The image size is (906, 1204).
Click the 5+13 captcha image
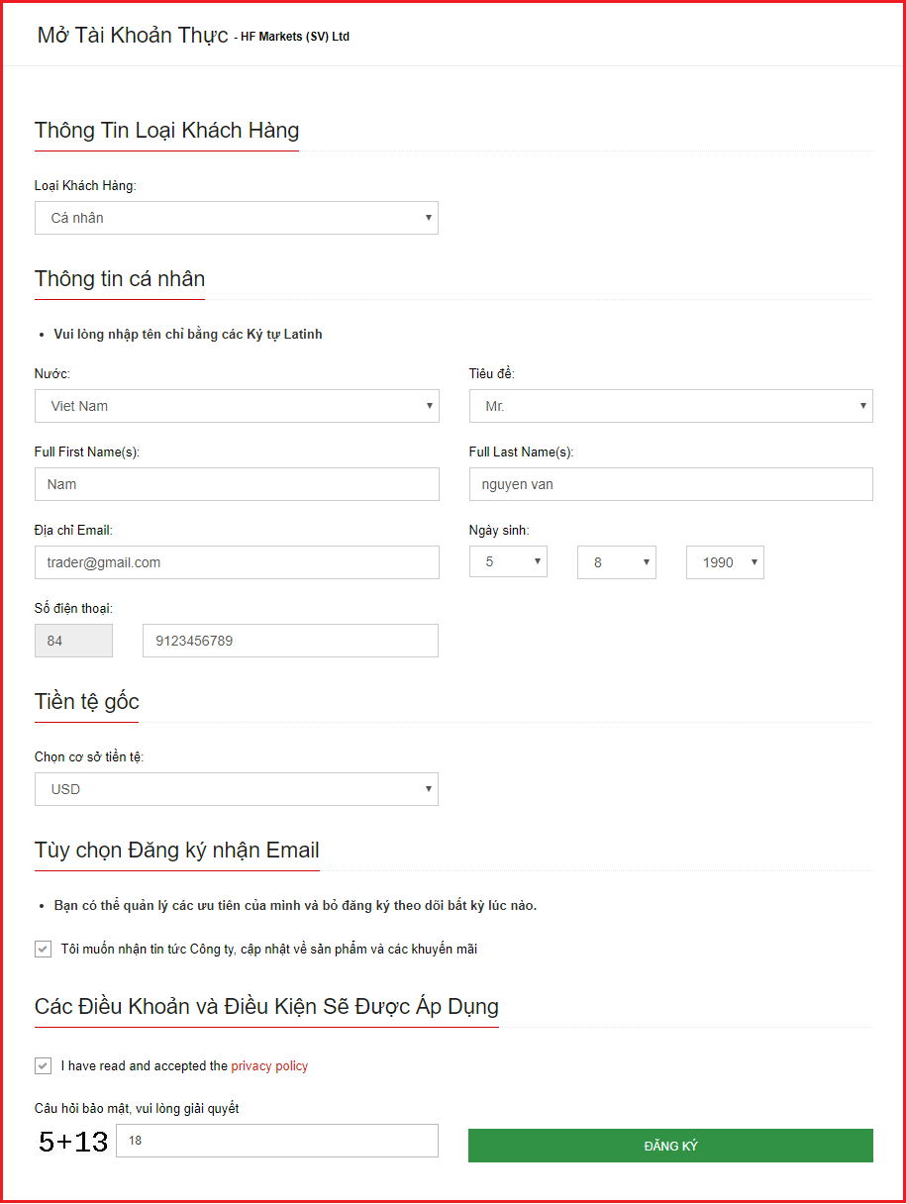pyautogui.click(x=73, y=1142)
